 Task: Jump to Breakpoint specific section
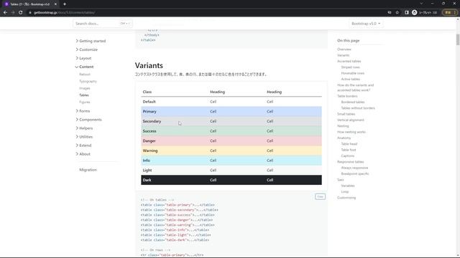pos(355,173)
